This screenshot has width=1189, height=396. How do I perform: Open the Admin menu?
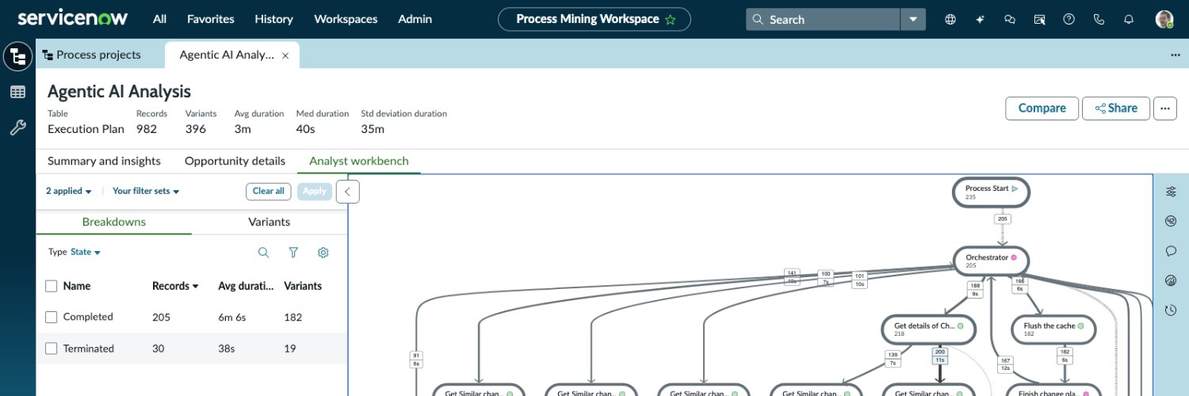point(415,19)
